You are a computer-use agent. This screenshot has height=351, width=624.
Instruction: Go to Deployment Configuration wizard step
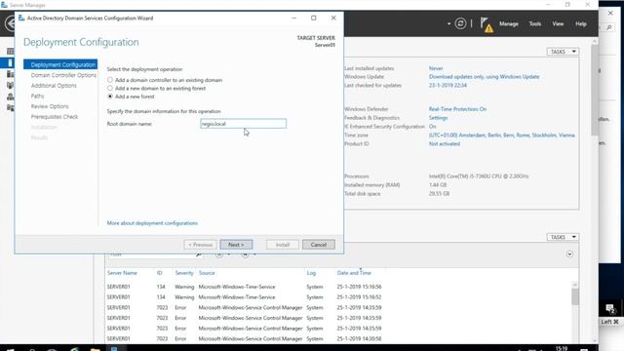(x=60, y=64)
